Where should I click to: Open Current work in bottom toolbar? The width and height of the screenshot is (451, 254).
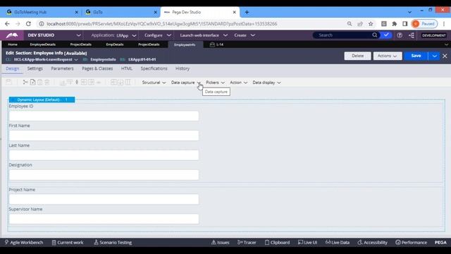tap(68, 243)
